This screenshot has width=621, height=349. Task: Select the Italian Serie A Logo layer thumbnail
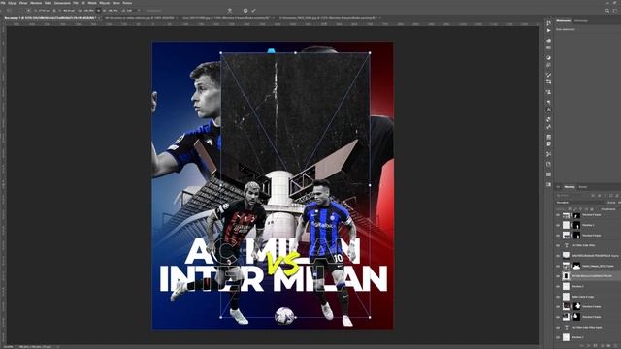click(x=566, y=297)
